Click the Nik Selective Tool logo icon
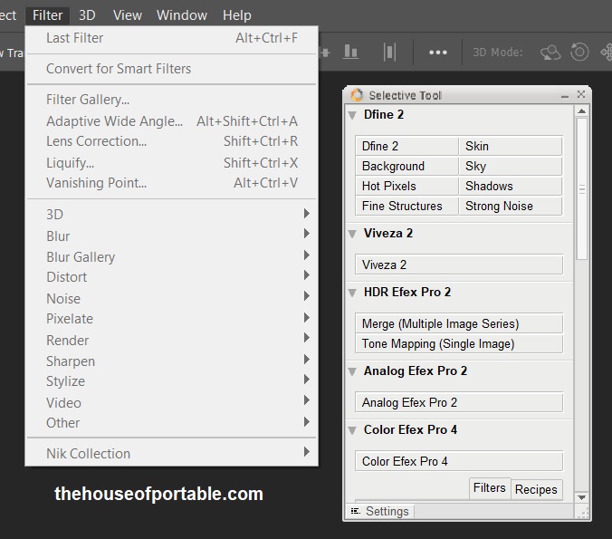612x539 pixels. (x=357, y=95)
